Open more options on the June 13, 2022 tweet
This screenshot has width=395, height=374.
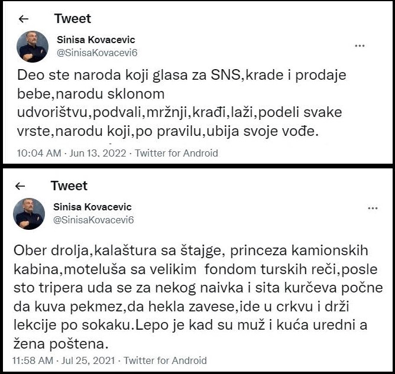tap(359, 45)
